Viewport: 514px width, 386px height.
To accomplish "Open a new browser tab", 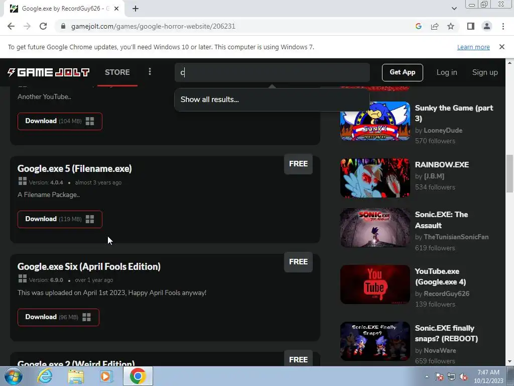I will pyautogui.click(x=136, y=9).
